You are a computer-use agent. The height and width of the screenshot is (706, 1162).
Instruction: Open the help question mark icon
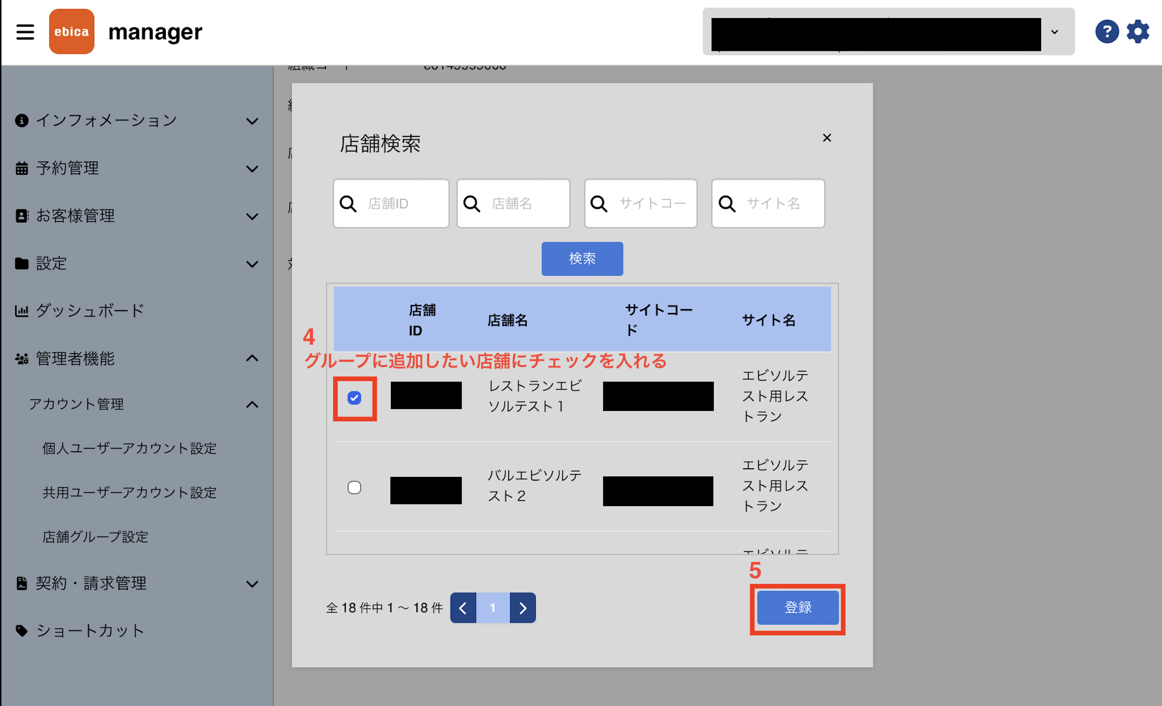coord(1107,32)
